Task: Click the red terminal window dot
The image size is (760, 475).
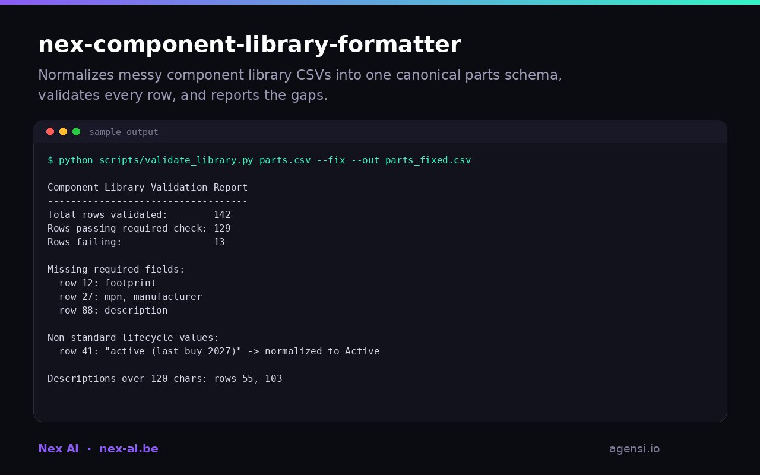Action: [50, 132]
